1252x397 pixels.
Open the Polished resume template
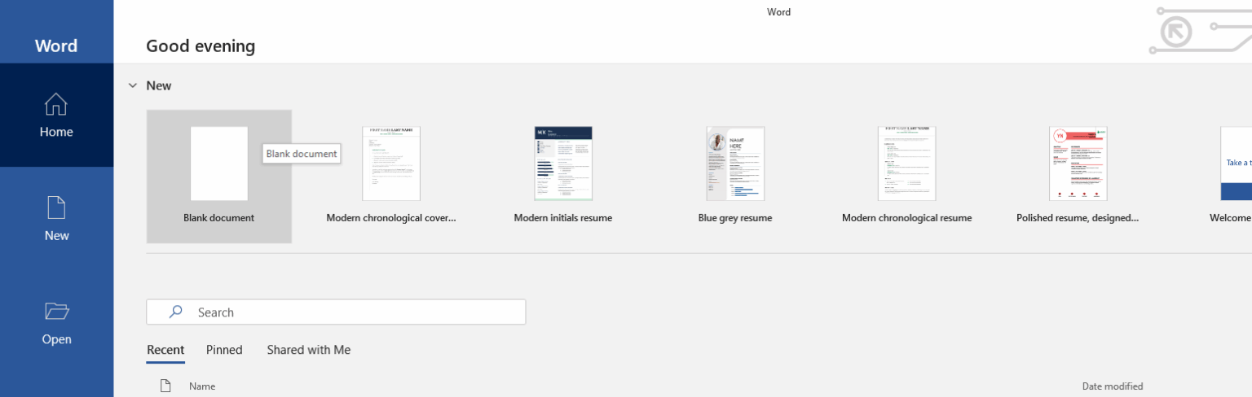pos(1078,177)
